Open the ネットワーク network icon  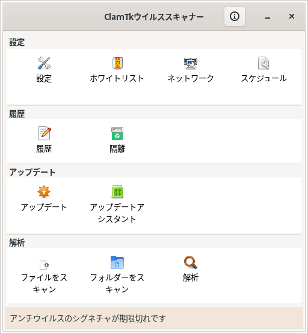coord(191,63)
